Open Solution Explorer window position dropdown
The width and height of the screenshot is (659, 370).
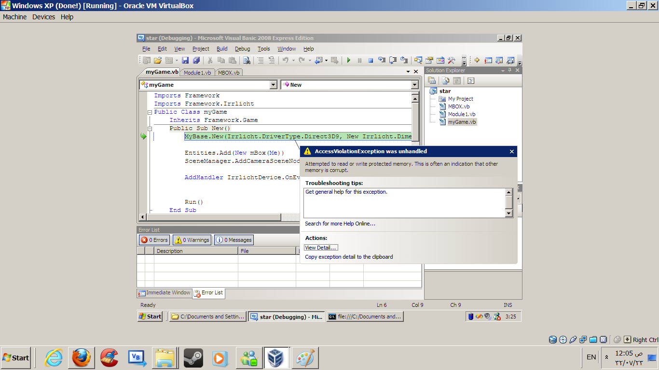[503, 70]
